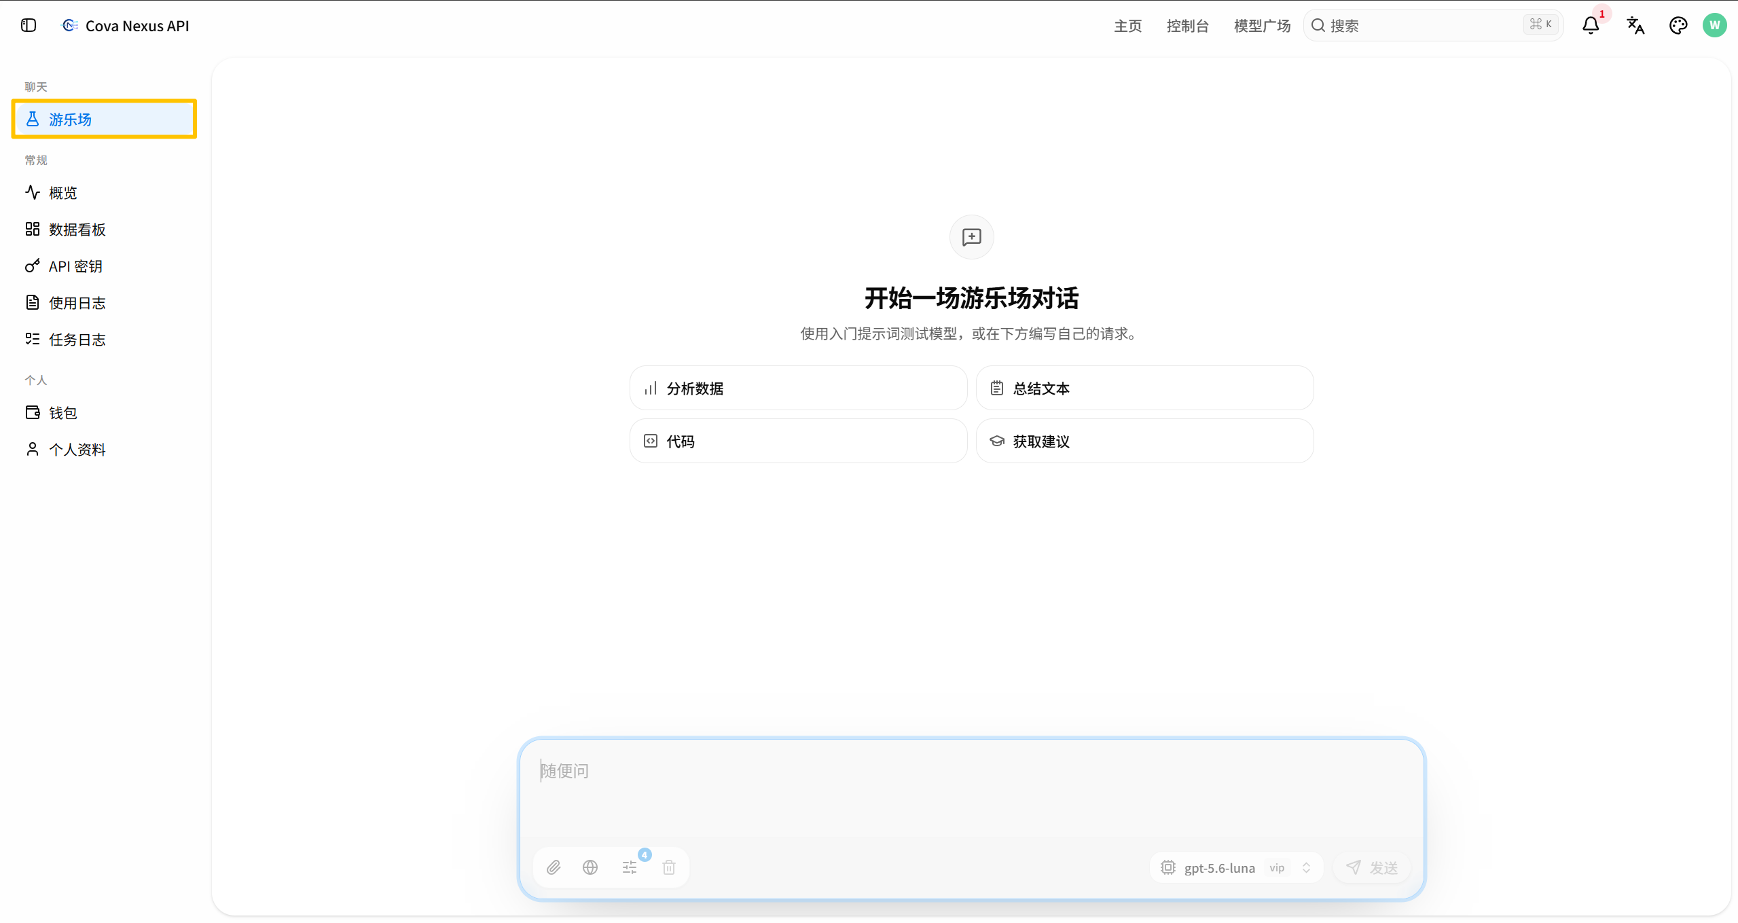
Task: Open 个人资料 in the sidebar
Action: pyautogui.click(x=104, y=450)
